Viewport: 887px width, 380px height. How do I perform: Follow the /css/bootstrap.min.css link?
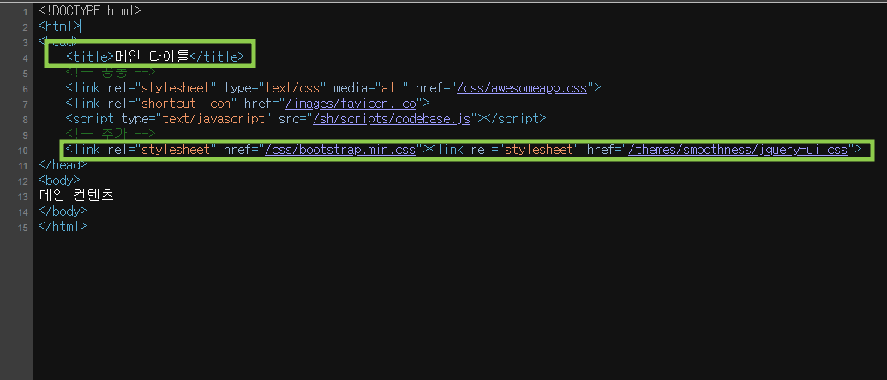pos(340,150)
